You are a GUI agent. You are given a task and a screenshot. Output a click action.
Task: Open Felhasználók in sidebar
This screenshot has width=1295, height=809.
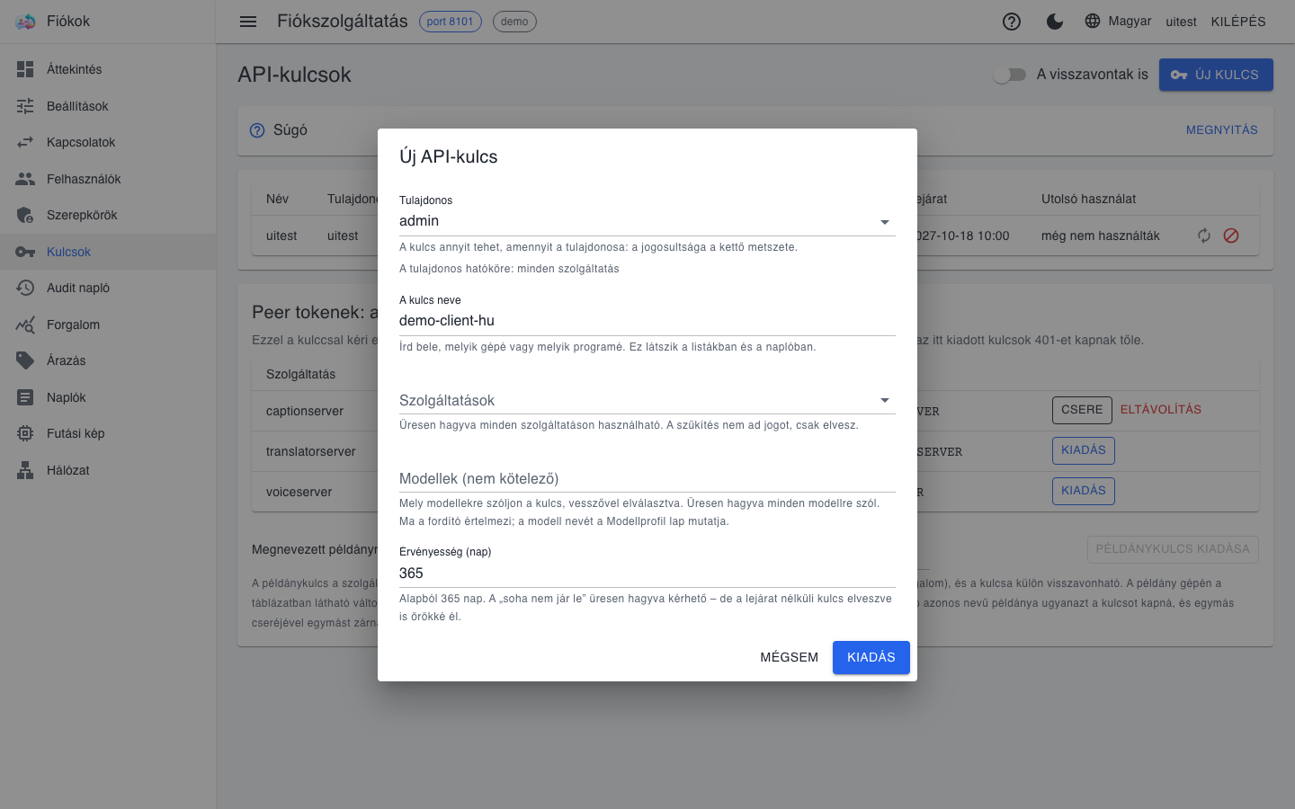(x=108, y=179)
